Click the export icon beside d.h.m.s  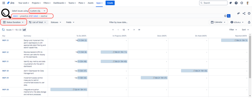249,22
